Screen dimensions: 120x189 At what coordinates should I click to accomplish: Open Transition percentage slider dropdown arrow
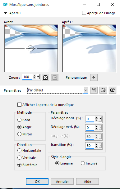click(100, 146)
